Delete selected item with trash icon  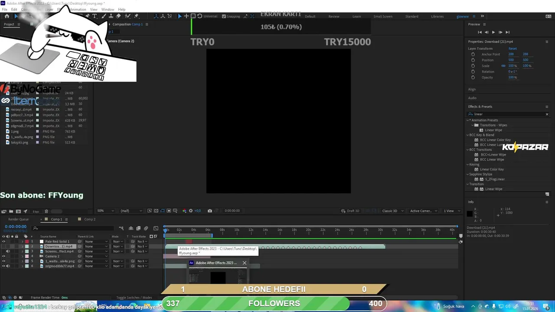point(46,211)
